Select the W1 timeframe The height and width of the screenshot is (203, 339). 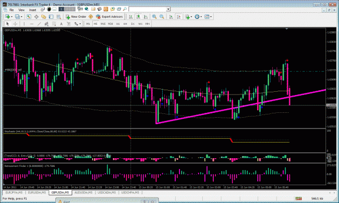coord(140,24)
